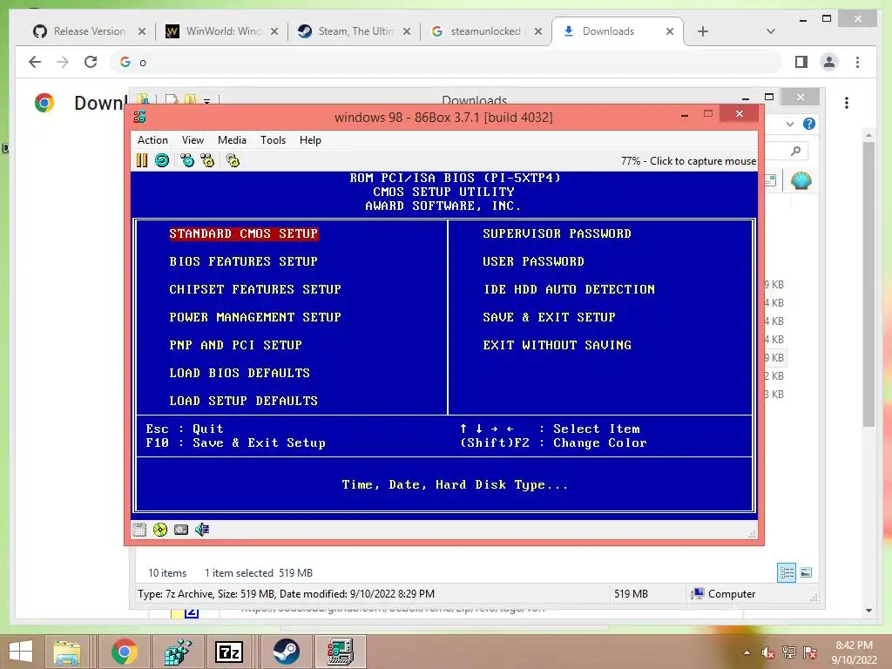892x669 pixels.
Task: Go back in Chrome
Action: [x=35, y=62]
